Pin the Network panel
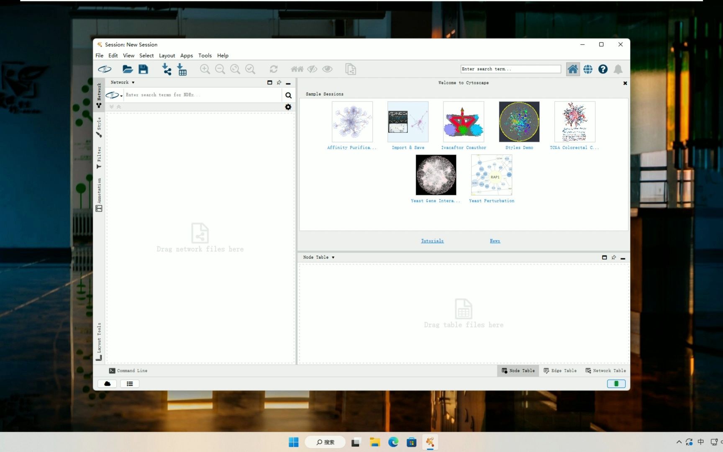The image size is (723, 452). [279, 82]
